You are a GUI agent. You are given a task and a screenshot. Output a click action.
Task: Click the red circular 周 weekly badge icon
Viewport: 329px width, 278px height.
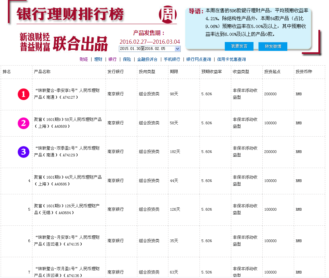[168, 14]
